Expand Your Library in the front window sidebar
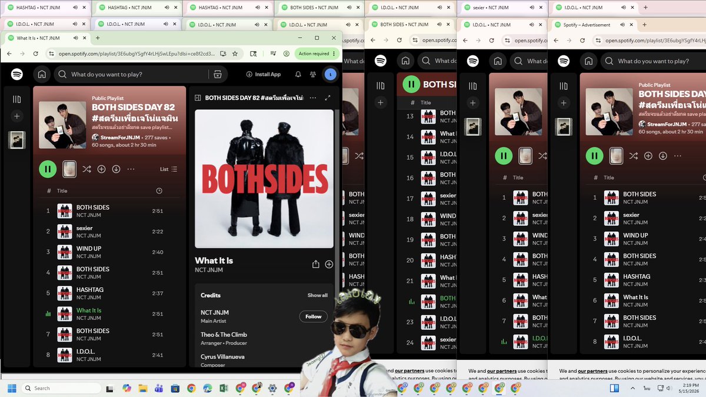Image resolution: width=706 pixels, height=397 pixels. click(17, 99)
